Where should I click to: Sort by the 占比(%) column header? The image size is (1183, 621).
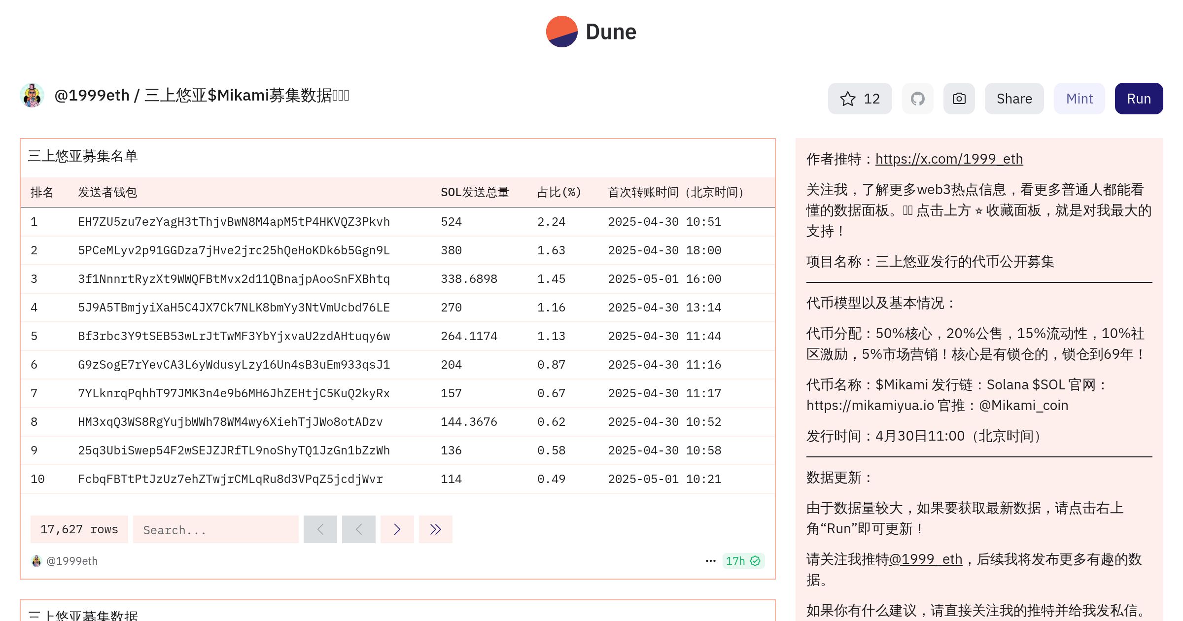coord(559,192)
